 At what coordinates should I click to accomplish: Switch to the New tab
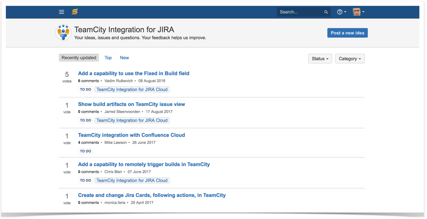(x=124, y=58)
